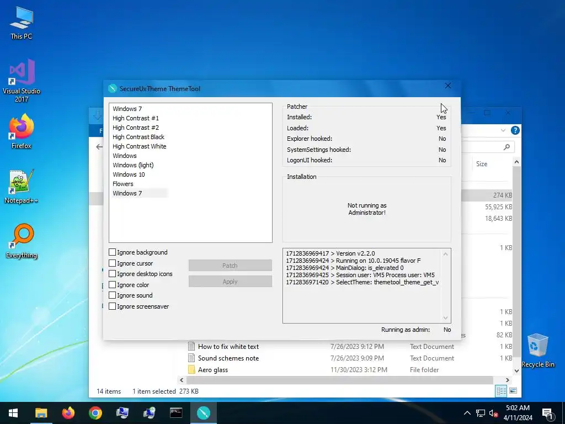565x424 pixels.
Task: Click Explorer horizontal scrollbar left arrow
Action: pyautogui.click(x=182, y=380)
